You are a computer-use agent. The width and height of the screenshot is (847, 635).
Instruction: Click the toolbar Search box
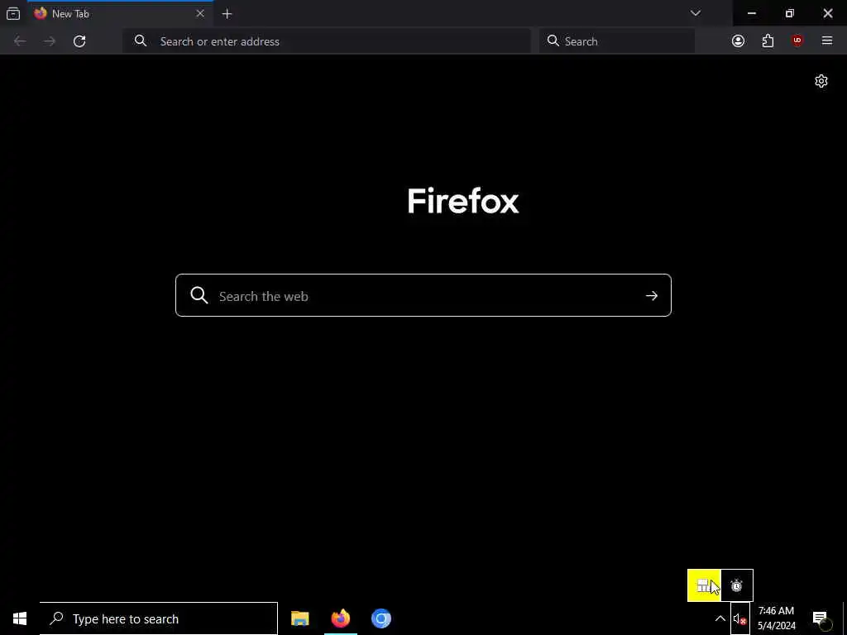pos(616,41)
